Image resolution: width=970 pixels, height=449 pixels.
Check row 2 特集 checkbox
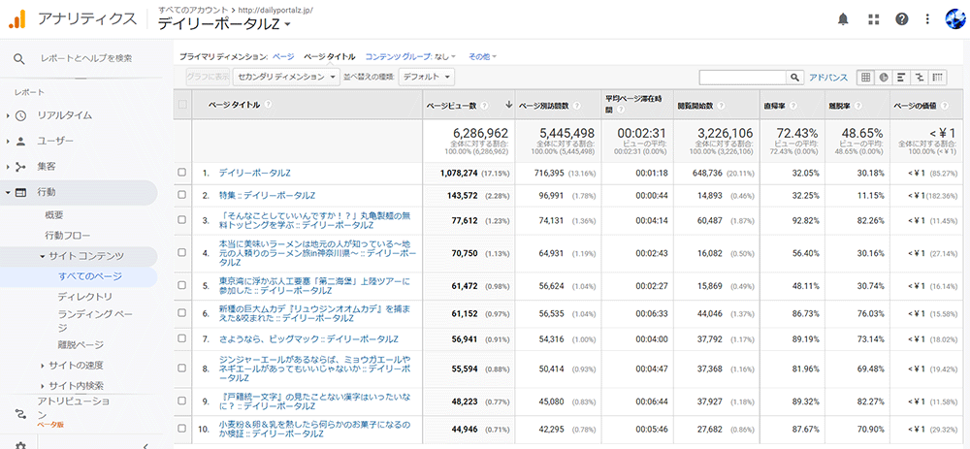tap(182, 195)
